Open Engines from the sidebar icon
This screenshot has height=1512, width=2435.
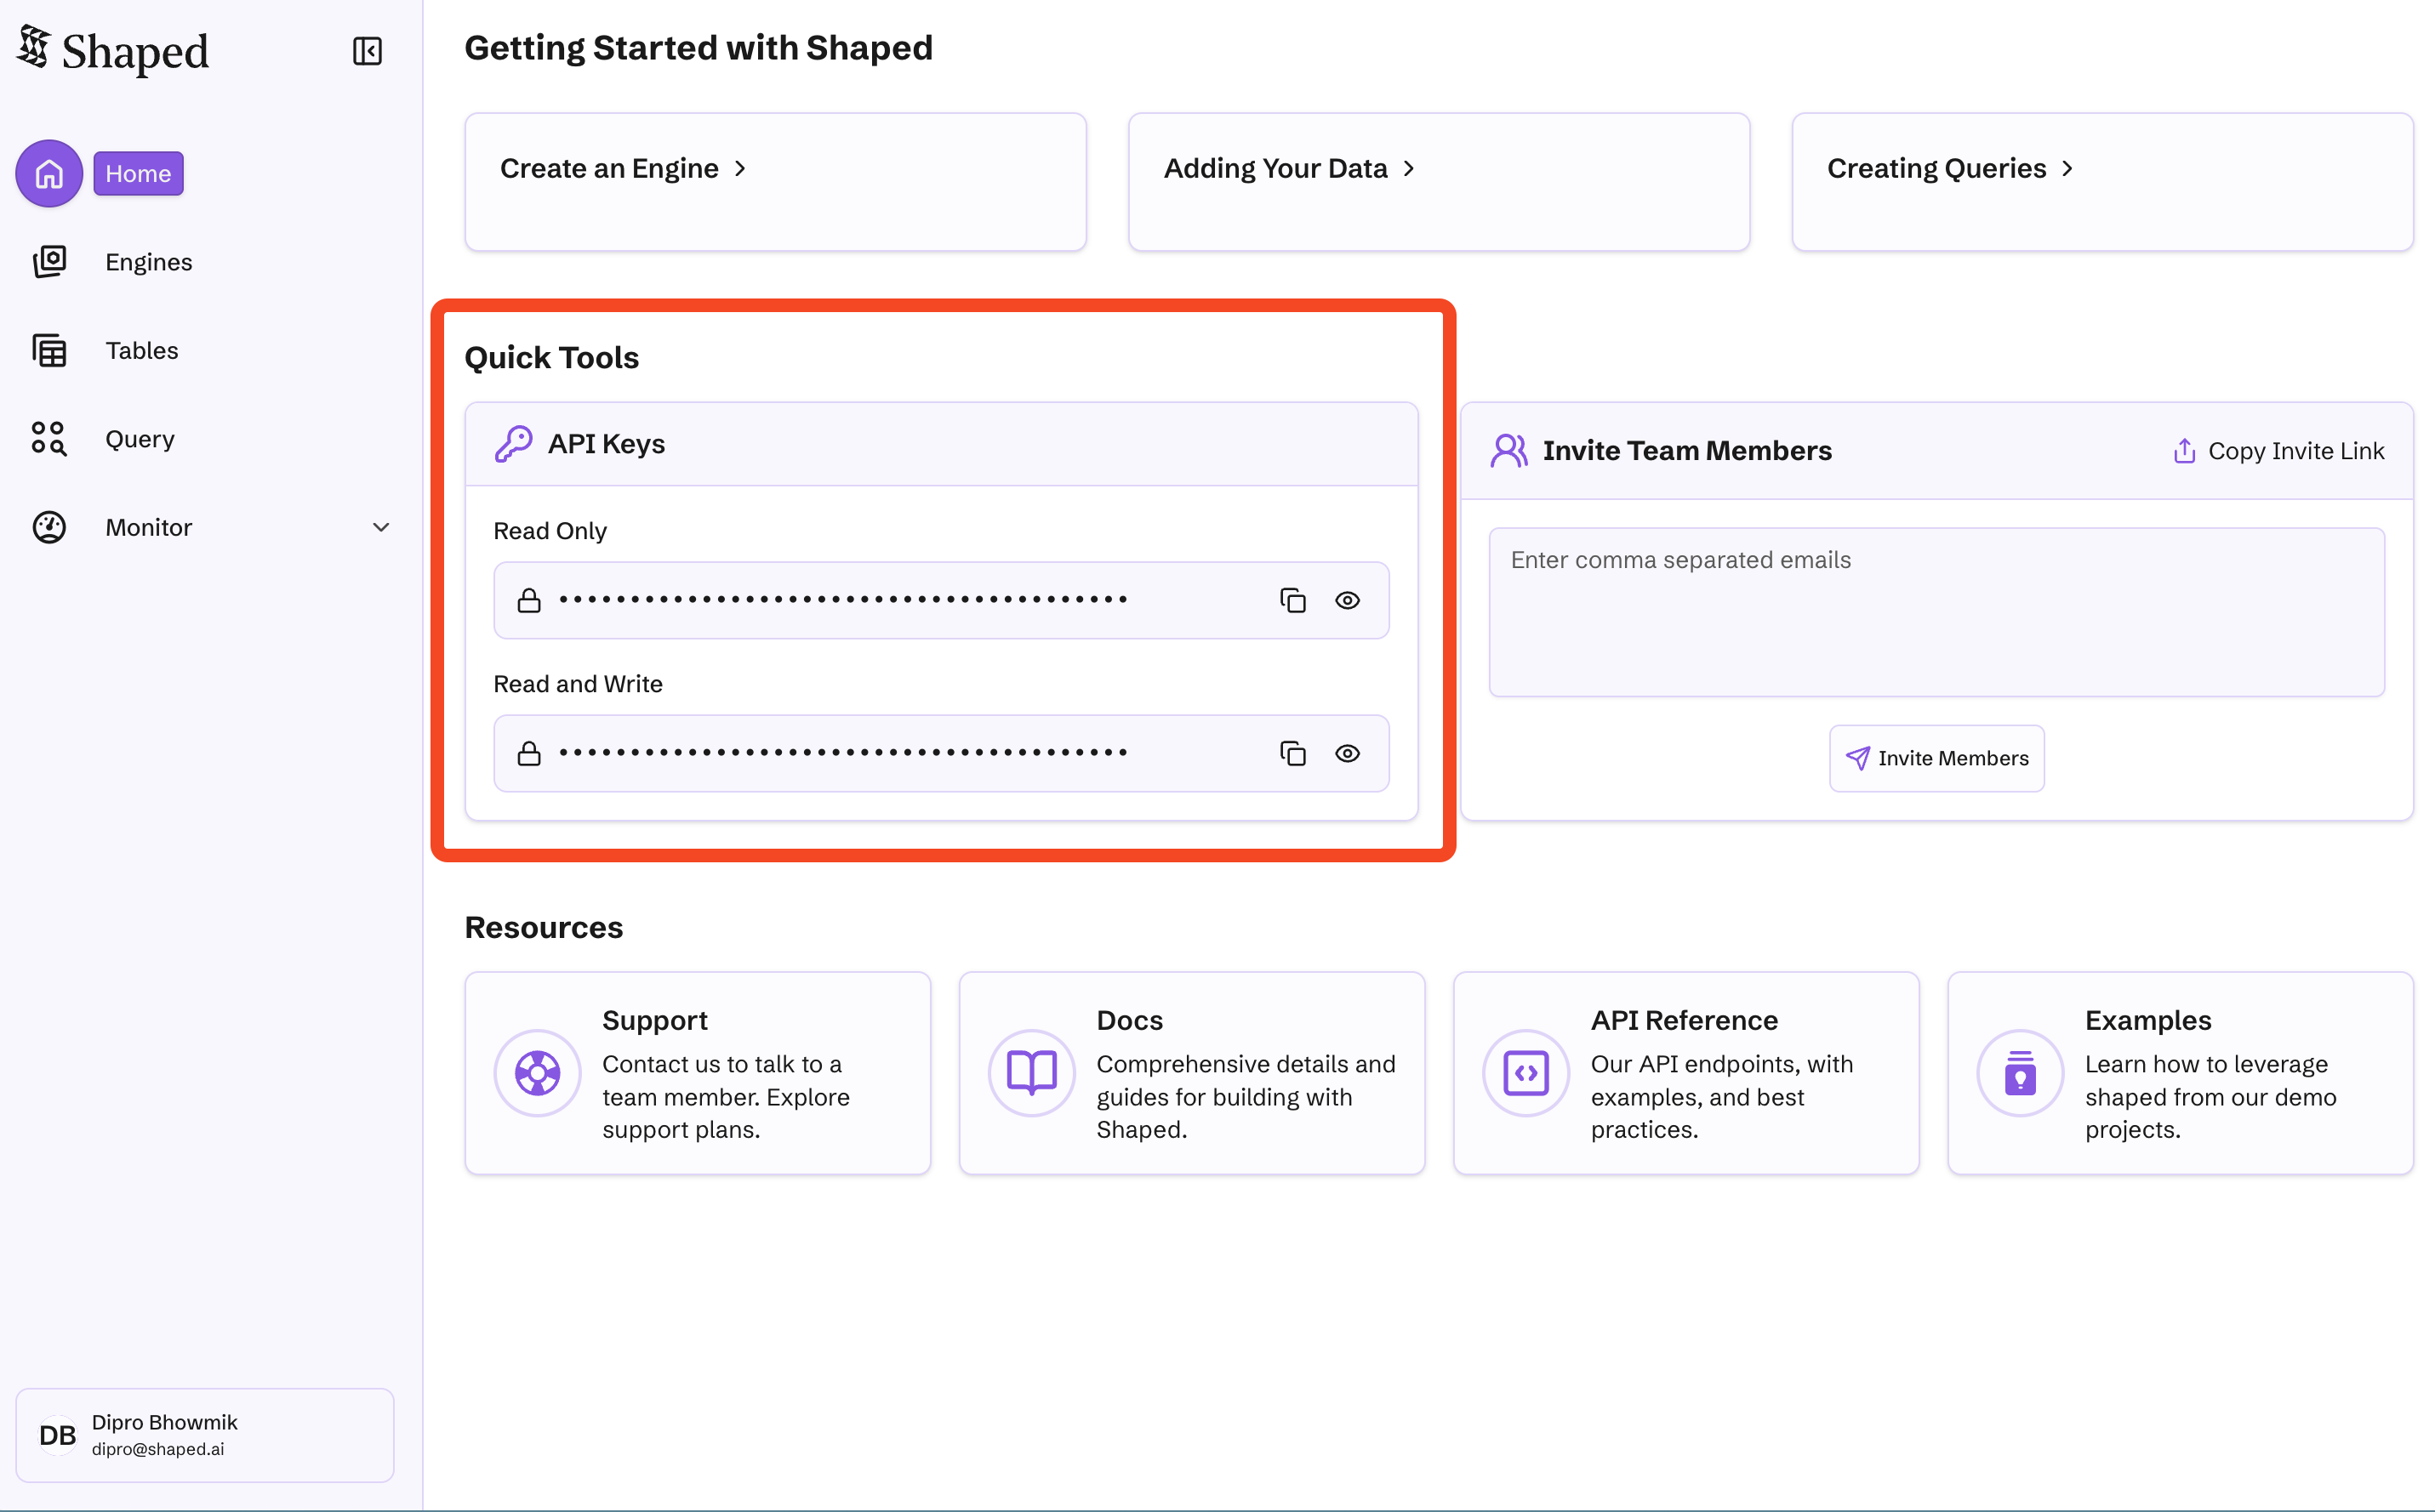pos(49,262)
